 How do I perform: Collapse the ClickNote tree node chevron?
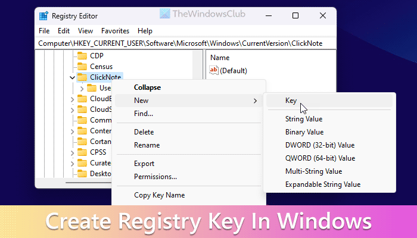[72, 77]
